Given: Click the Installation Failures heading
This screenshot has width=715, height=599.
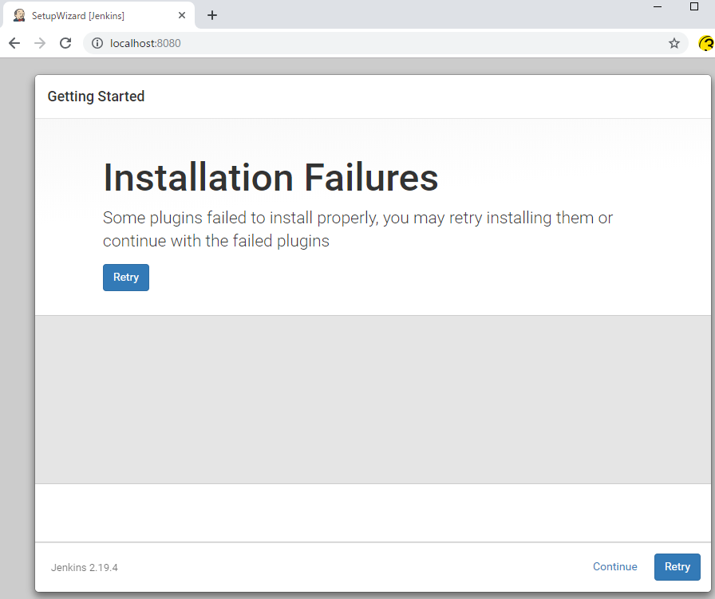Looking at the screenshot, I should click(x=271, y=178).
